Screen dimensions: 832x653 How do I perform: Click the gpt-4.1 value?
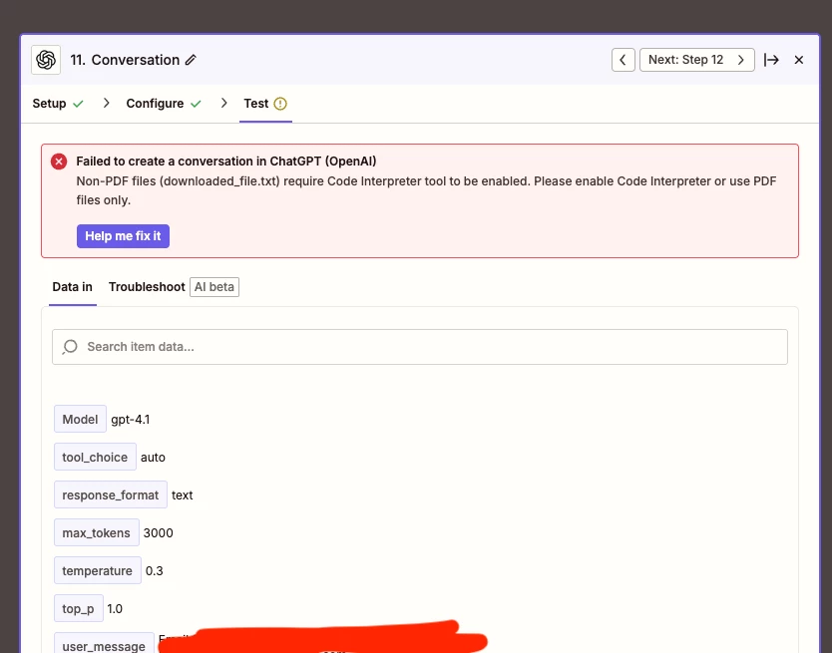point(131,419)
